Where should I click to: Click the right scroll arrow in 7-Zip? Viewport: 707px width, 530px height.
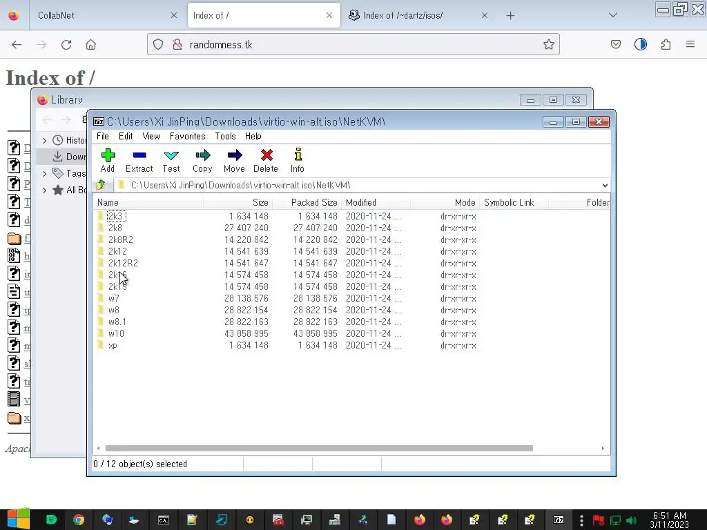(602, 448)
